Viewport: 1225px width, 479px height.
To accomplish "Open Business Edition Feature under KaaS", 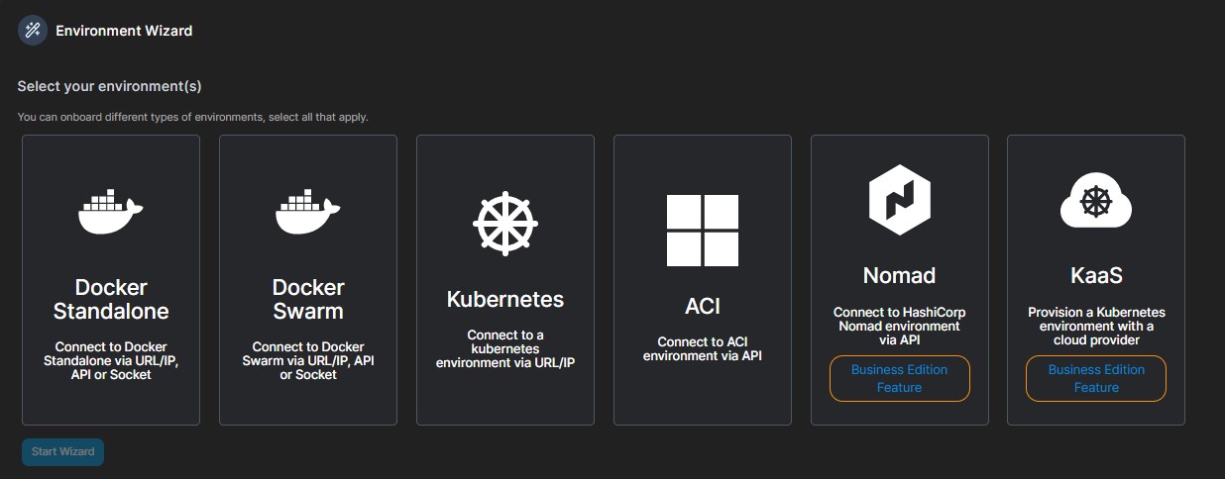I will (1096, 378).
